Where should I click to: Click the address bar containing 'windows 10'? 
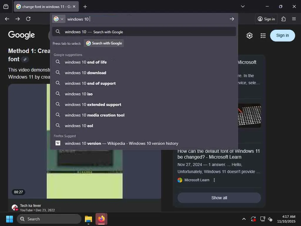tap(147, 19)
